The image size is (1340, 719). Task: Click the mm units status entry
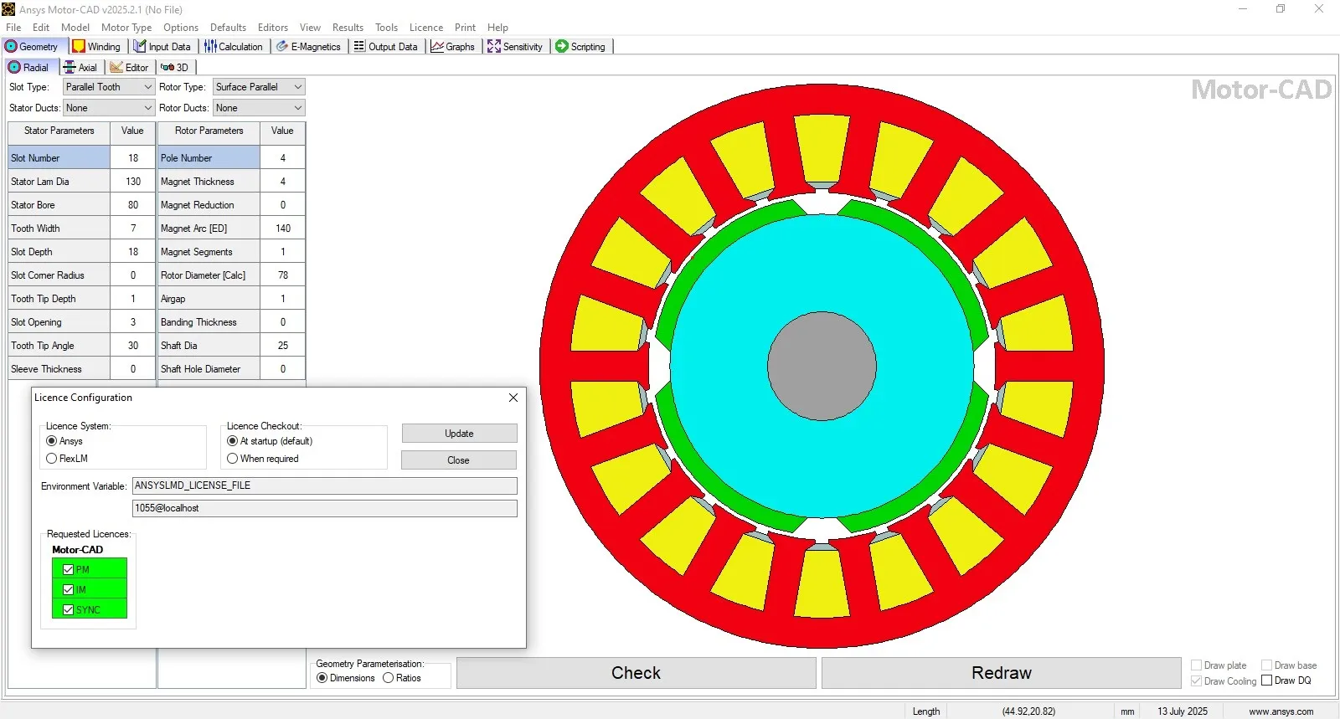(x=1127, y=711)
